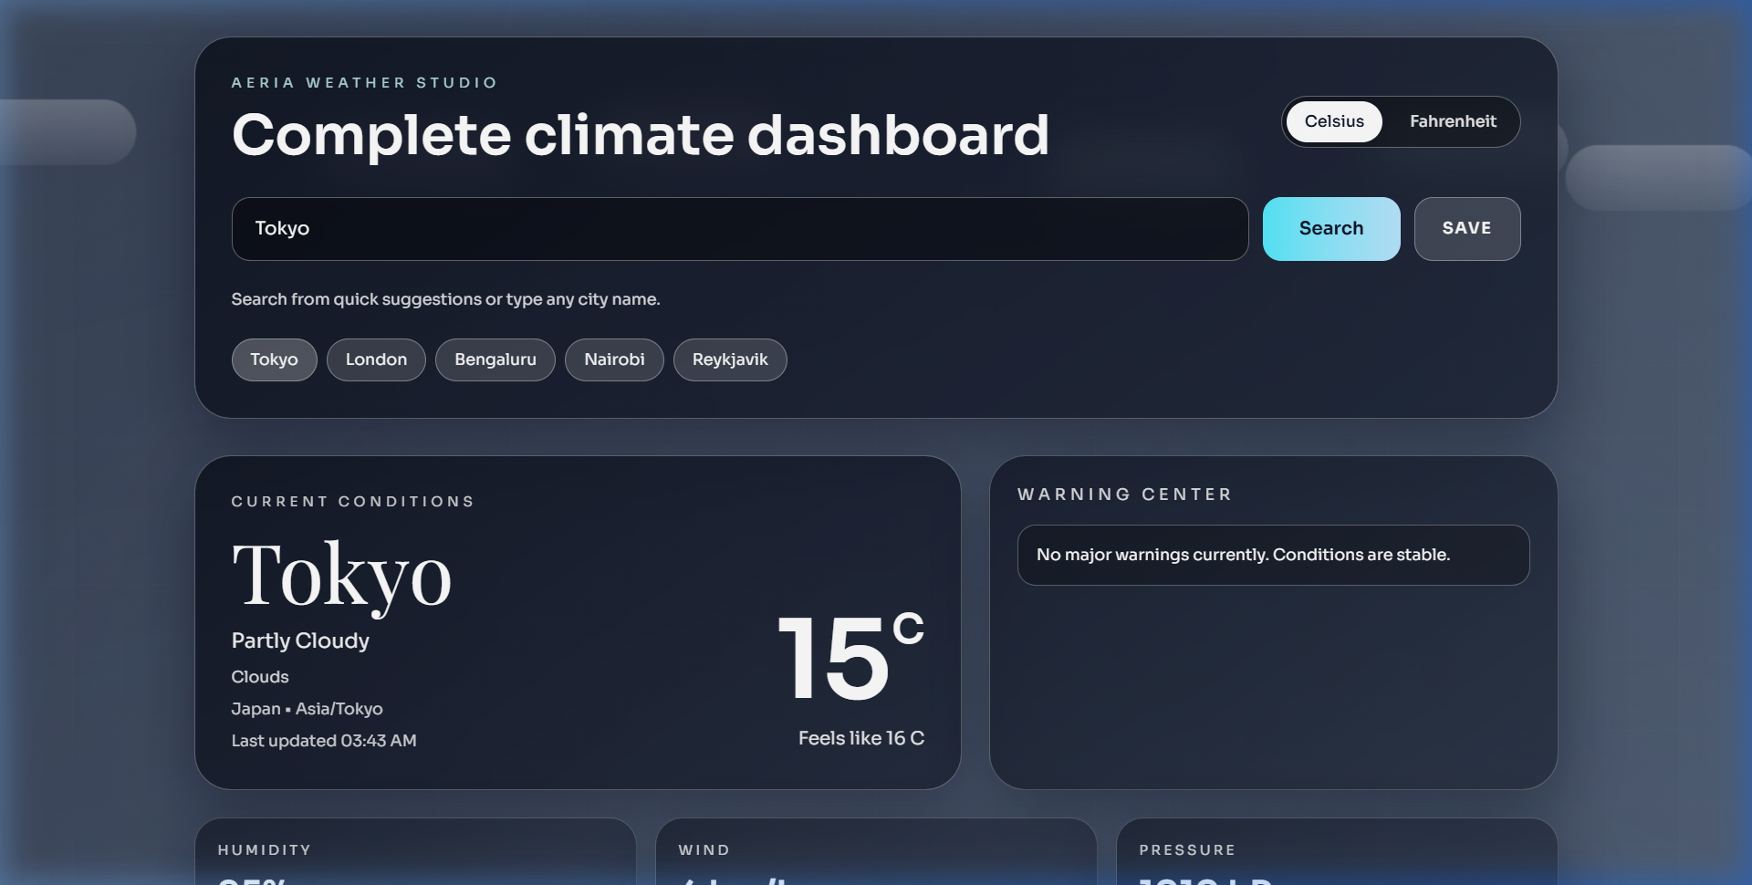Click the city search input field

click(x=740, y=229)
